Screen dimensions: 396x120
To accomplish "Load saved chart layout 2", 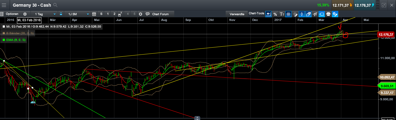I will (x=114, y=14).
